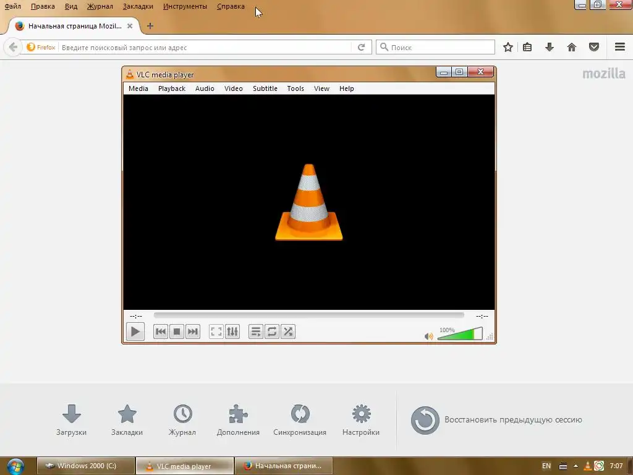Open VLC Tools menu
This screenshot has height=475, width=633.
point(295,88)
